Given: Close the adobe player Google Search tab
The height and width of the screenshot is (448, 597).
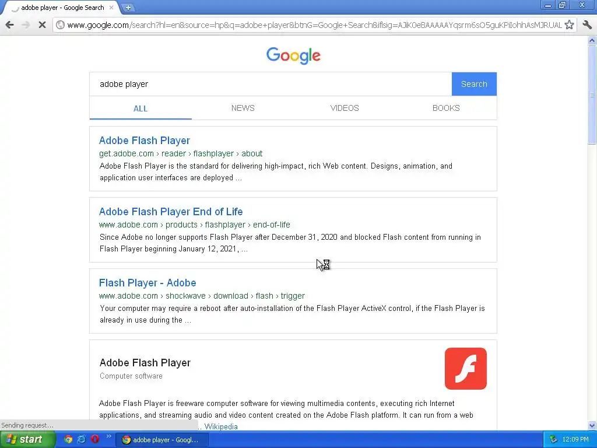Looking at the screenshot, I should click(111, 7).
